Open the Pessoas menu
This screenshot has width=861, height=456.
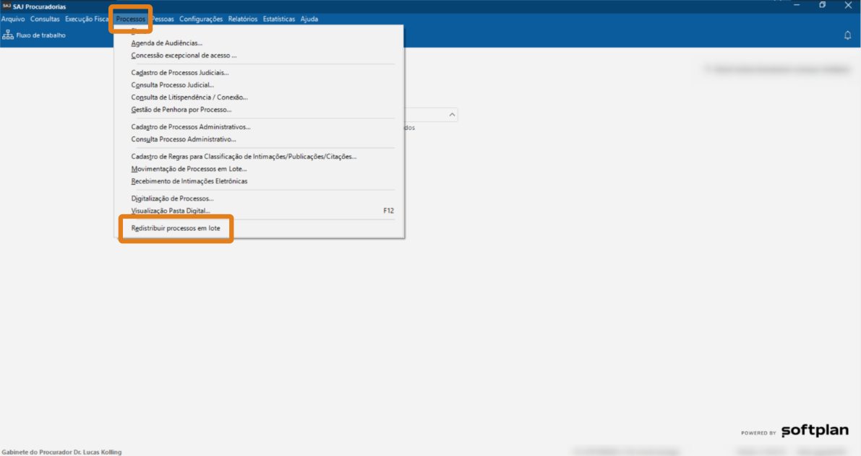pos(163,19)
